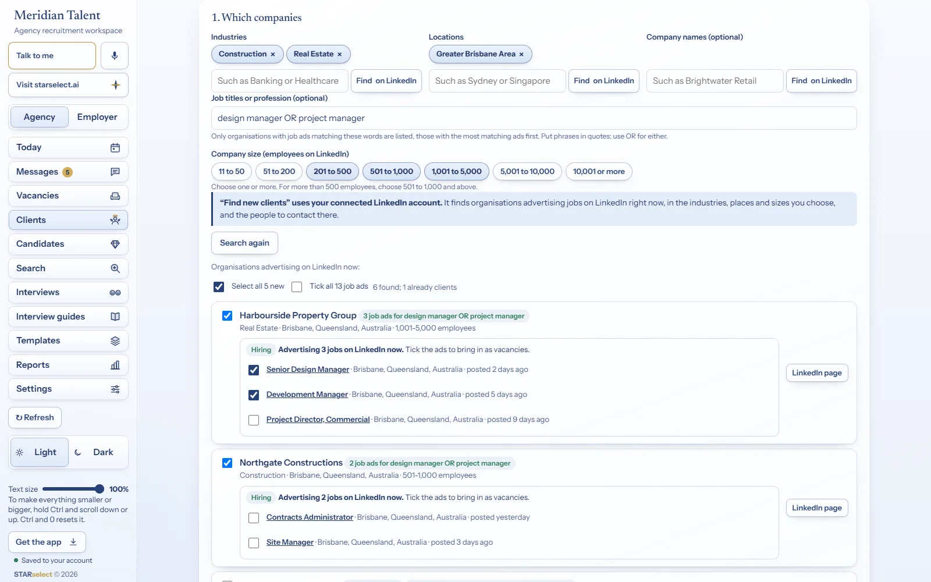Viewport: 931px width, 582px height.
Task: Open Messages via the chat icon
Action: 115,172
